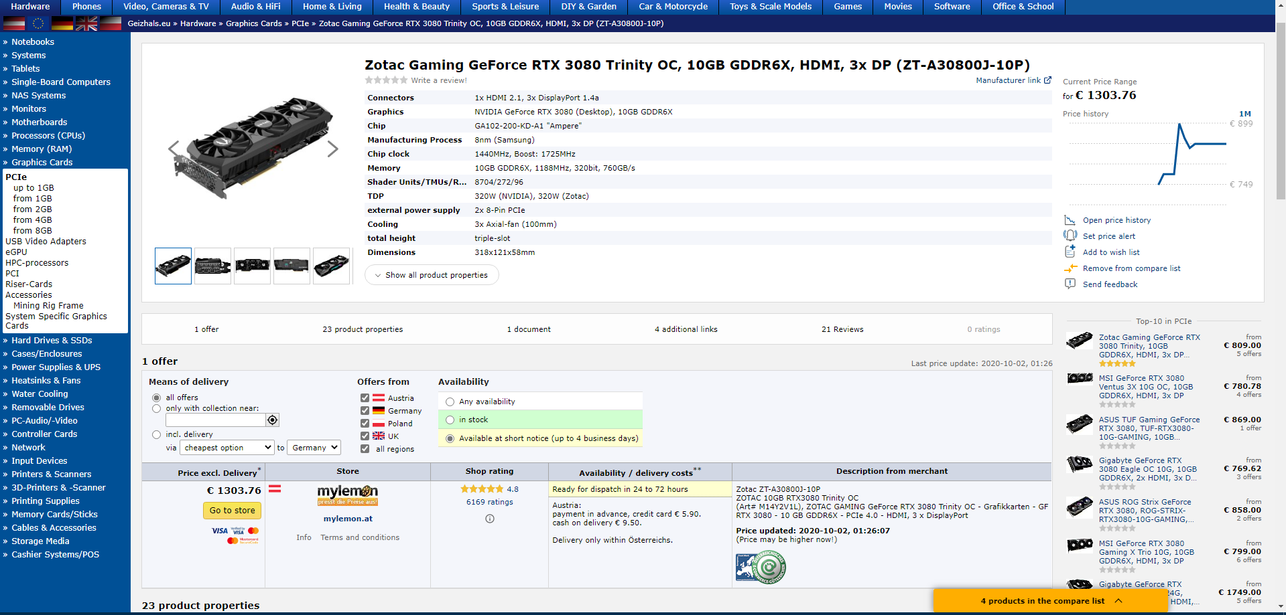
Task: Click the Send feedback speech bubble icon
Action: pos(1070,284)
